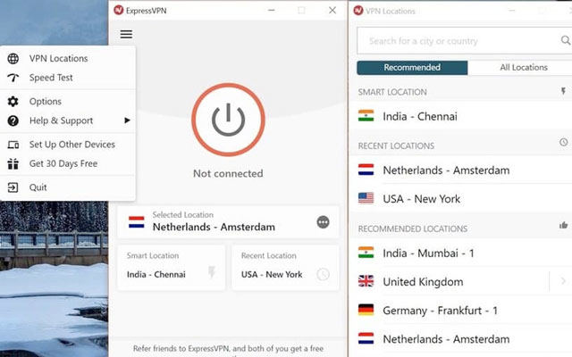The height and width of the screenshot is (357, 572).
Task: Click the city or country search field
Action: pos(459,41)
